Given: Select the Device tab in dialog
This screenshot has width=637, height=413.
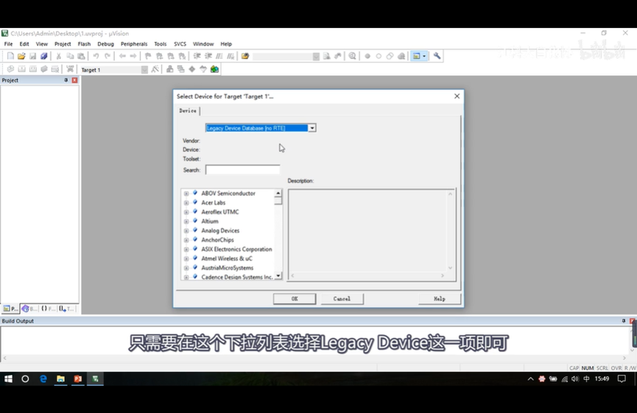Looking at the screenshot, I should click(x=188, y=111).
